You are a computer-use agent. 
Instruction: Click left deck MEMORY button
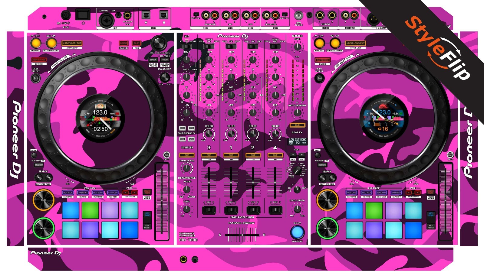[x=39, y=165]
